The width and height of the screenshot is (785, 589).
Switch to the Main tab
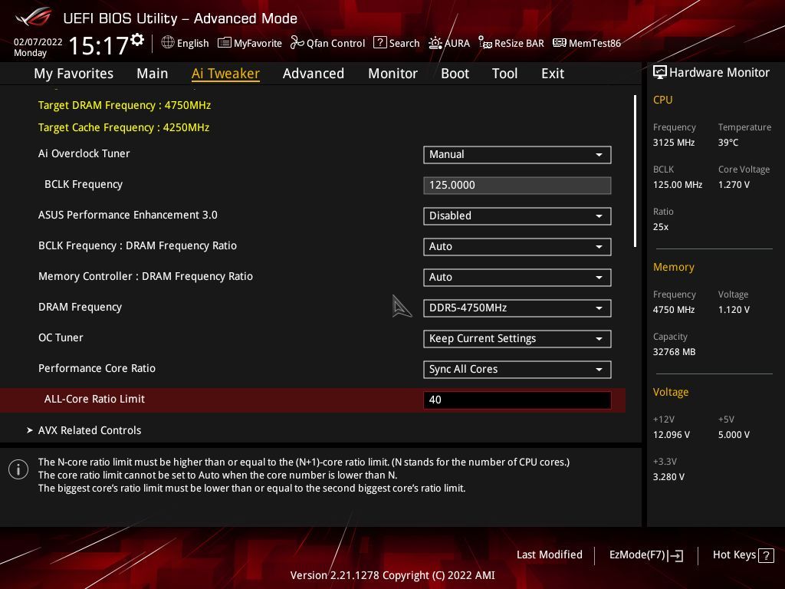153,74
